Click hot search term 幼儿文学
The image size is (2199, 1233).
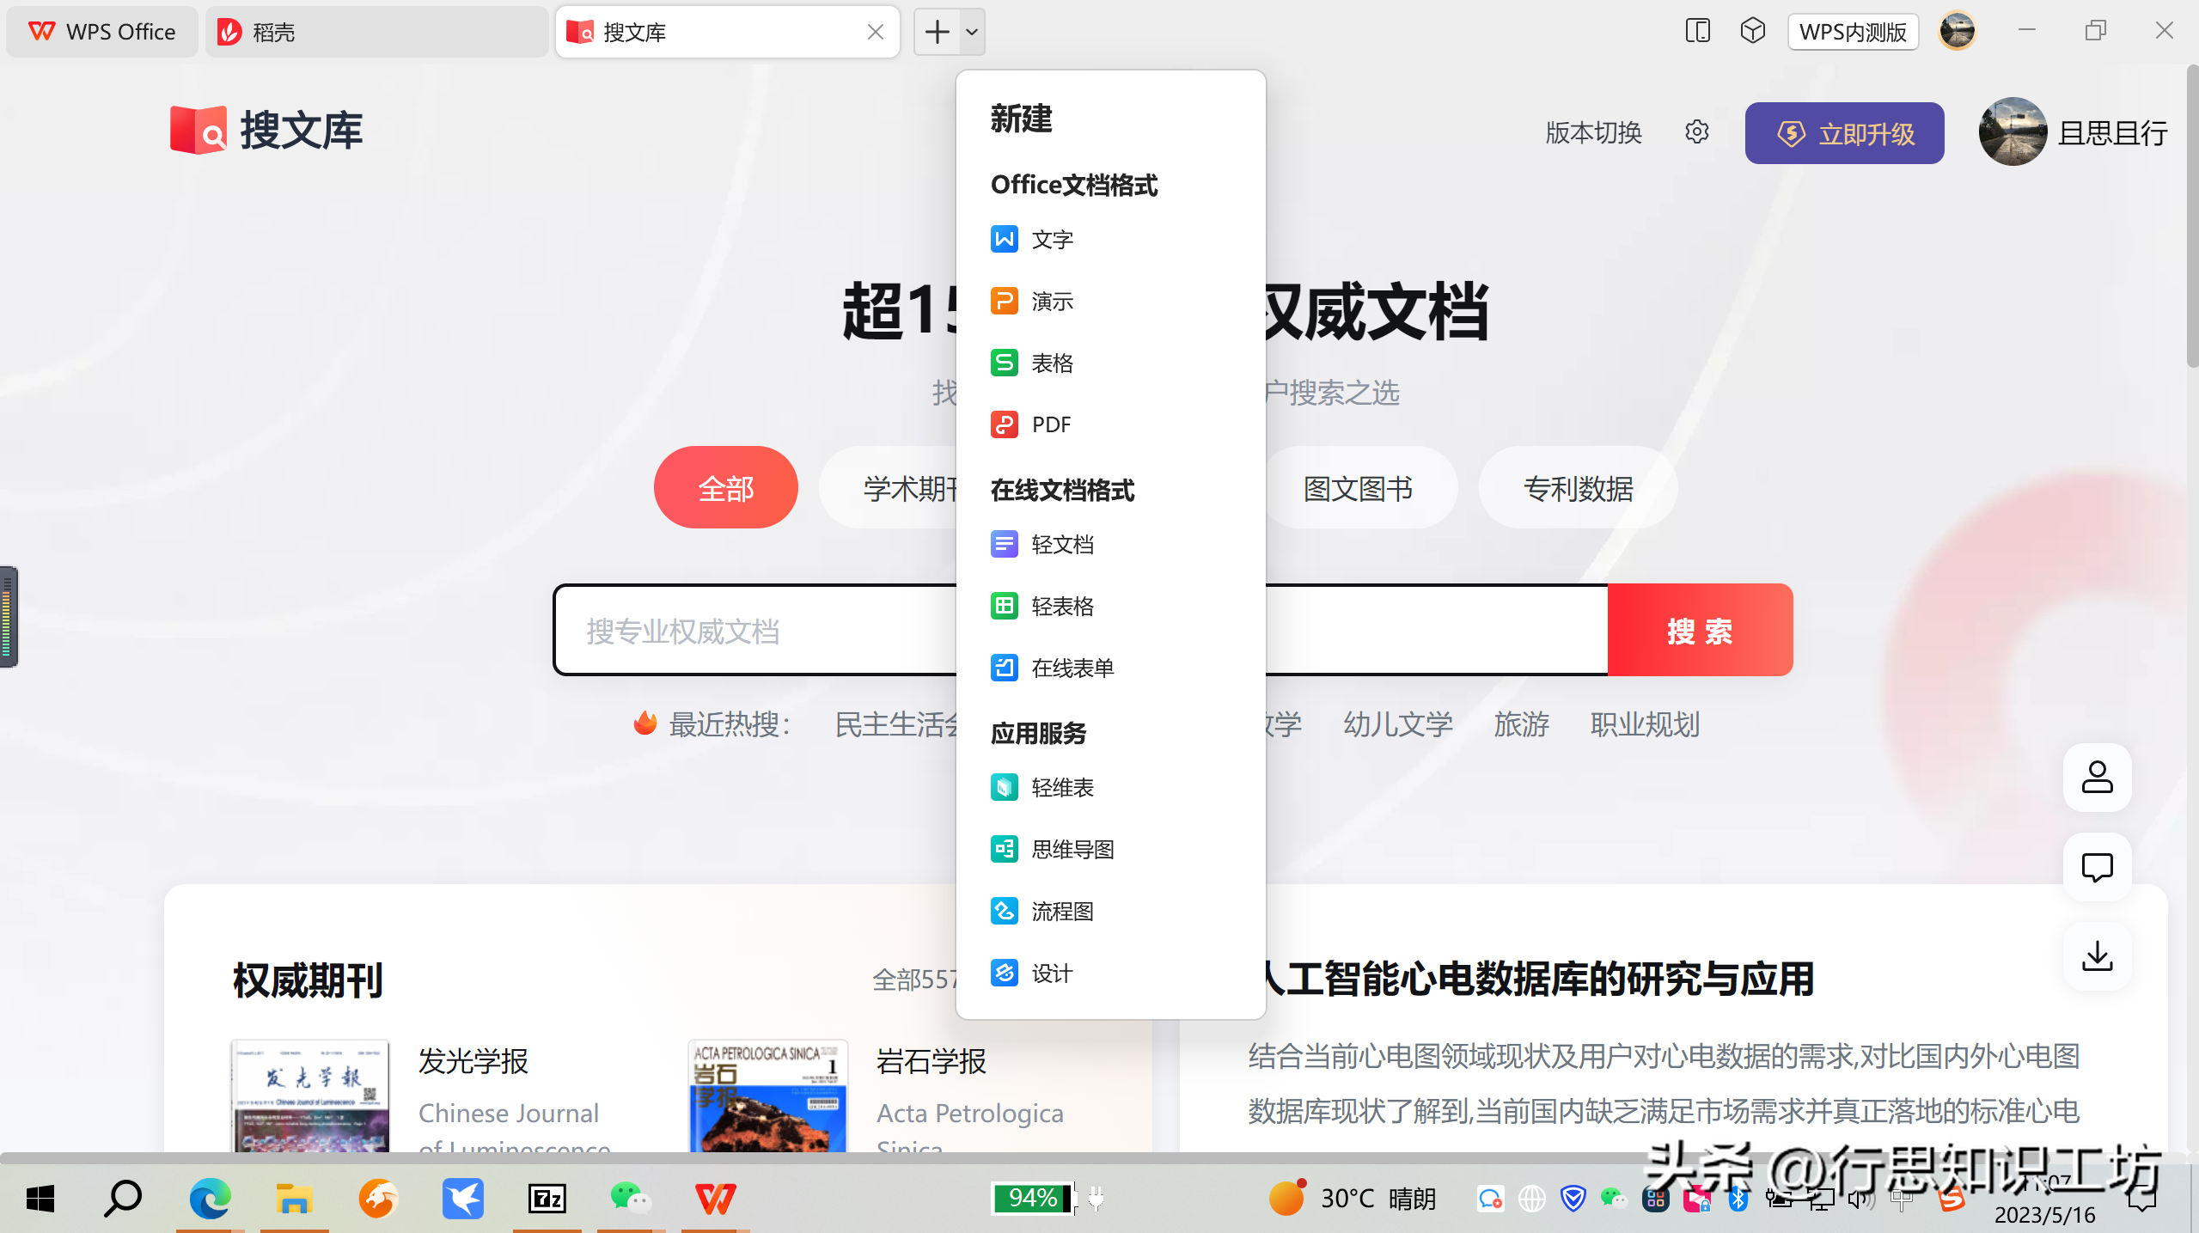[1398, 724]
